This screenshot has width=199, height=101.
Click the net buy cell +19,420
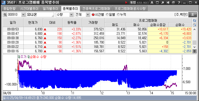pyautogui.click(x=180, y=29)
